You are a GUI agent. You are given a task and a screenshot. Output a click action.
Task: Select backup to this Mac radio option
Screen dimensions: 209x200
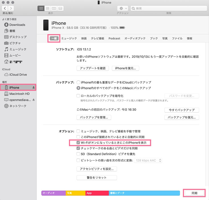click(78, 88)
